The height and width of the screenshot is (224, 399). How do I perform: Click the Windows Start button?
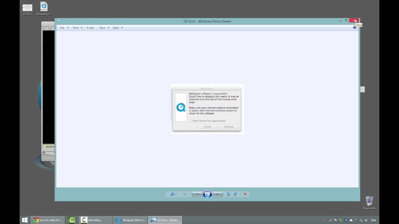point(25,220)
